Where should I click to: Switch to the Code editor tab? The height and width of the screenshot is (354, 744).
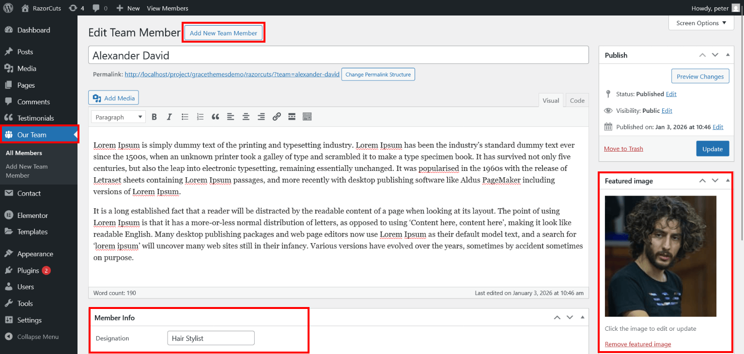pos(577,100)
